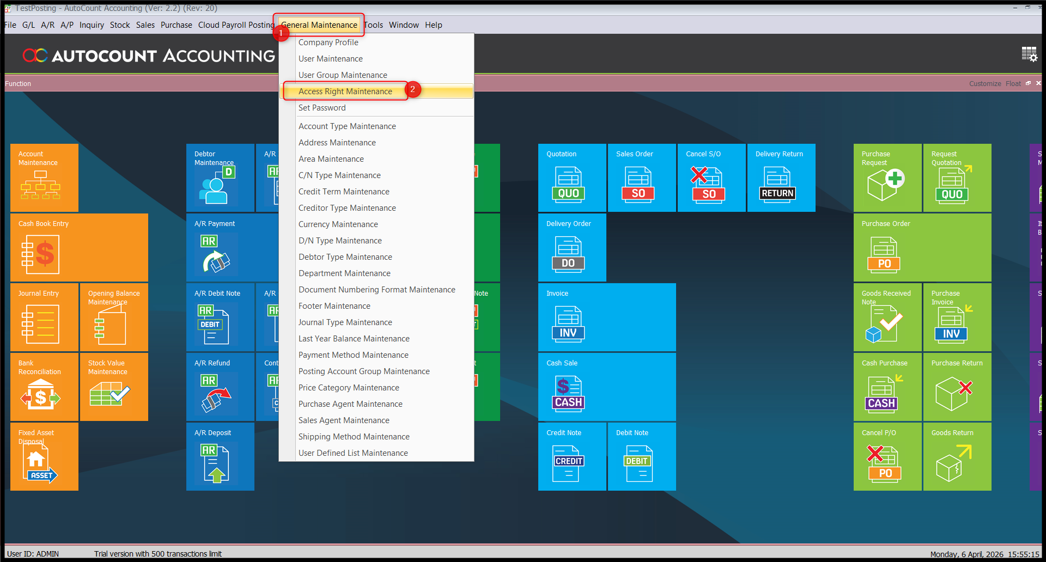Screen dimensions: 1046x562
Task: Open the G/L menu
Action: click(28, 25)
